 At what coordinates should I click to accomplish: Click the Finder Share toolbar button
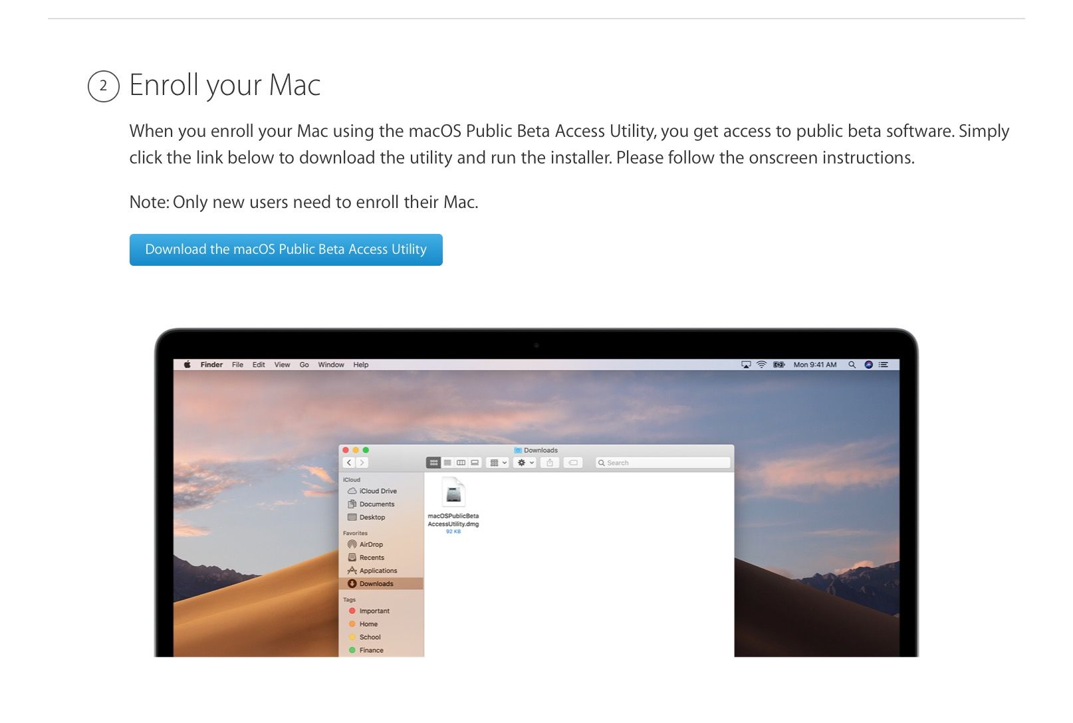[550, 463]
